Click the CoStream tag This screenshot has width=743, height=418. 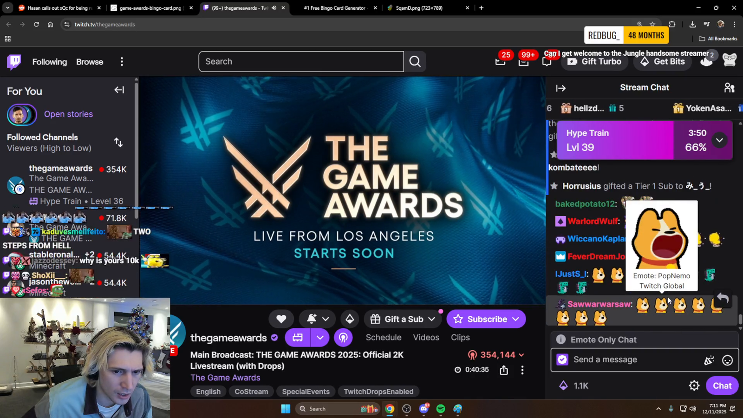251,392
